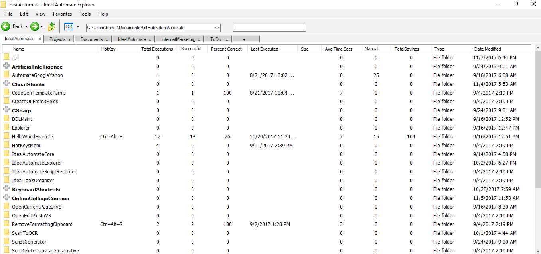
Task: Click the folder icon beside Explorer
Action: [x=6, y=128]
